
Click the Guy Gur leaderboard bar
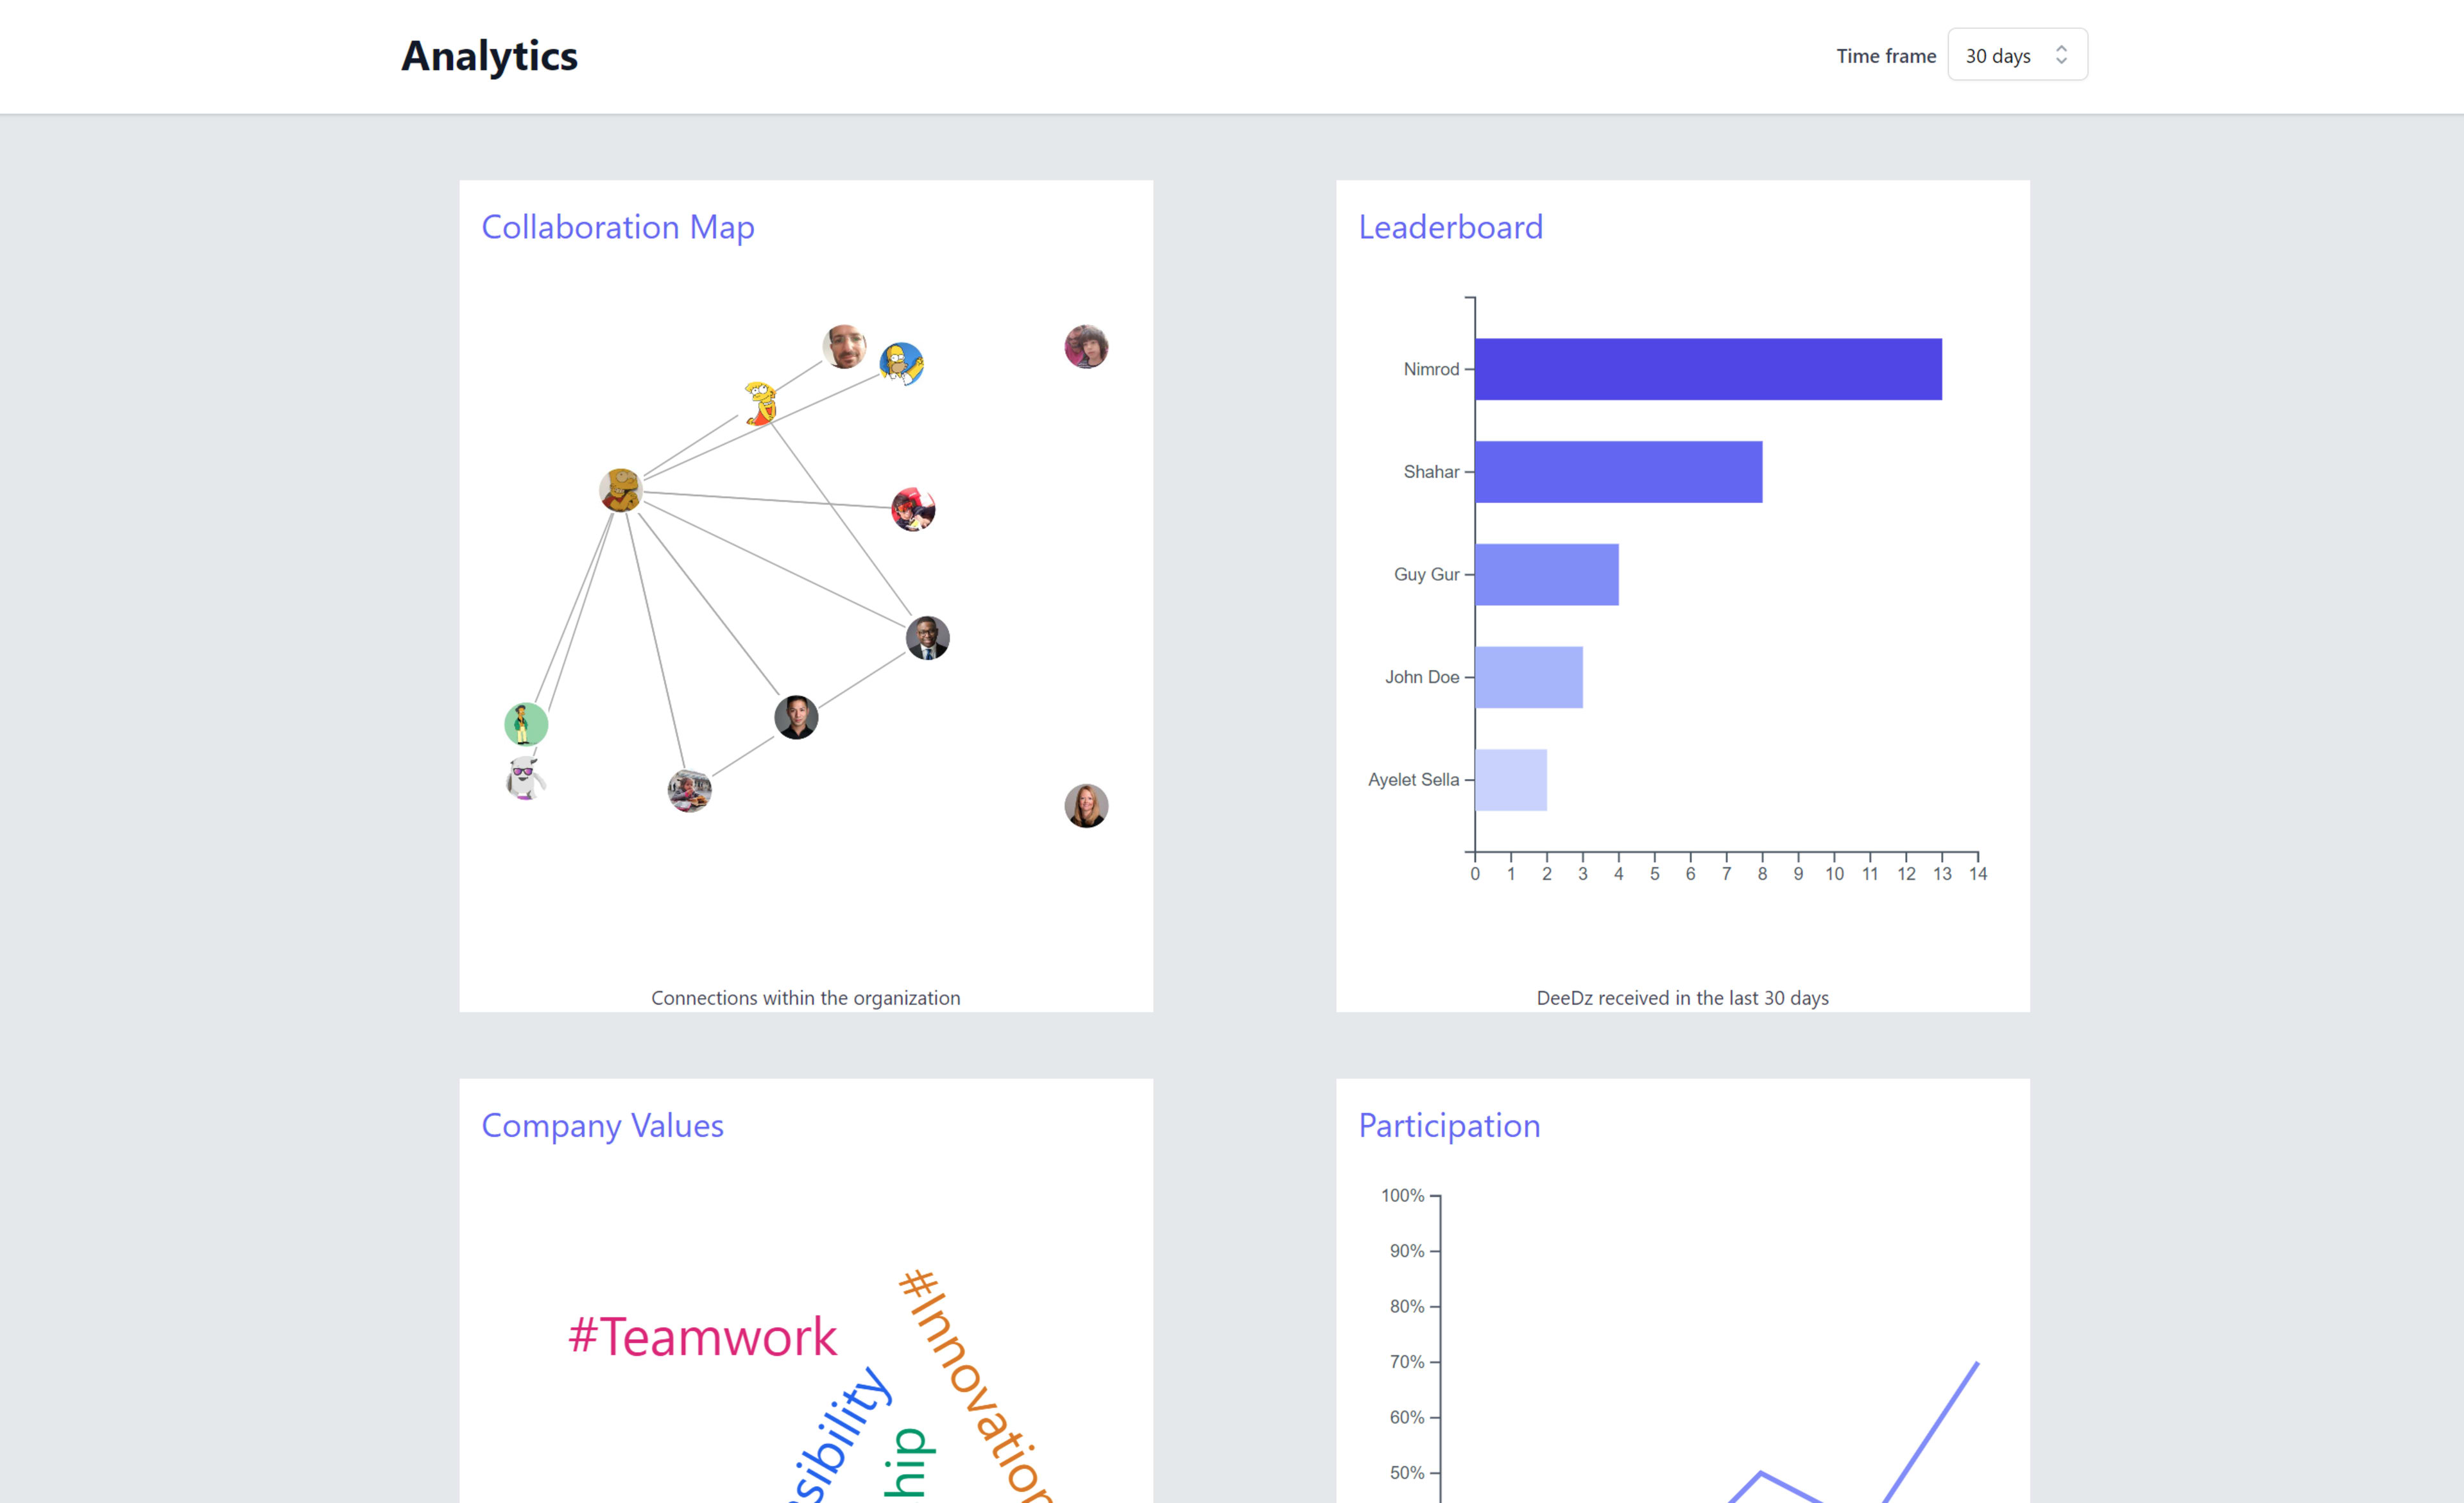click(x=1546, y=575)
